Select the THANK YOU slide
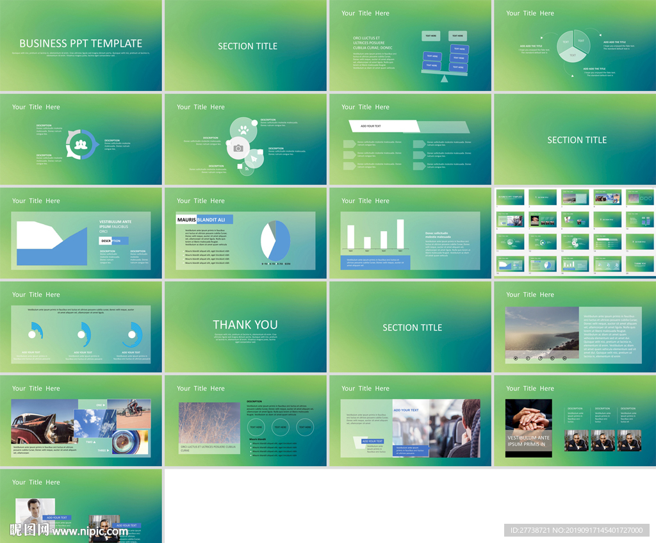 click(245, 327)
